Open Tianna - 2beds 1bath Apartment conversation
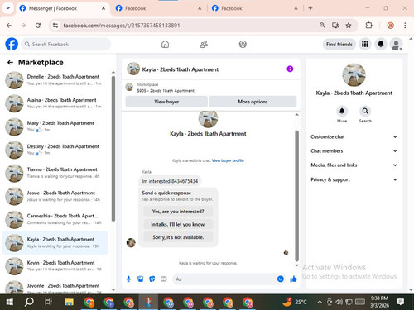 click(x=55, y=173)
